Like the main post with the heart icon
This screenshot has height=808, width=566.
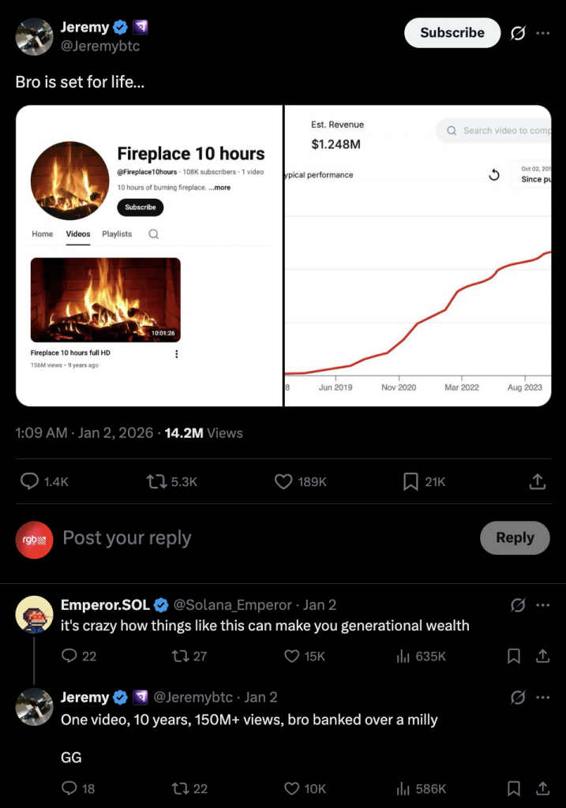[x=283, y=481]
